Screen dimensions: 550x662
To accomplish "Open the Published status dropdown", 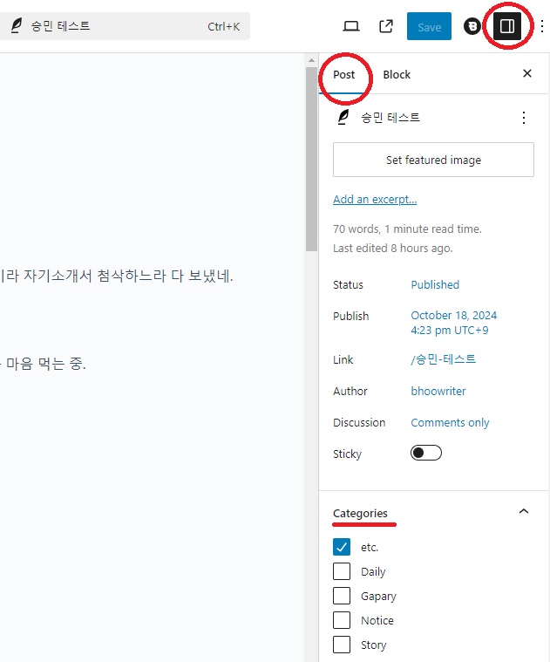I will point(435,285).
